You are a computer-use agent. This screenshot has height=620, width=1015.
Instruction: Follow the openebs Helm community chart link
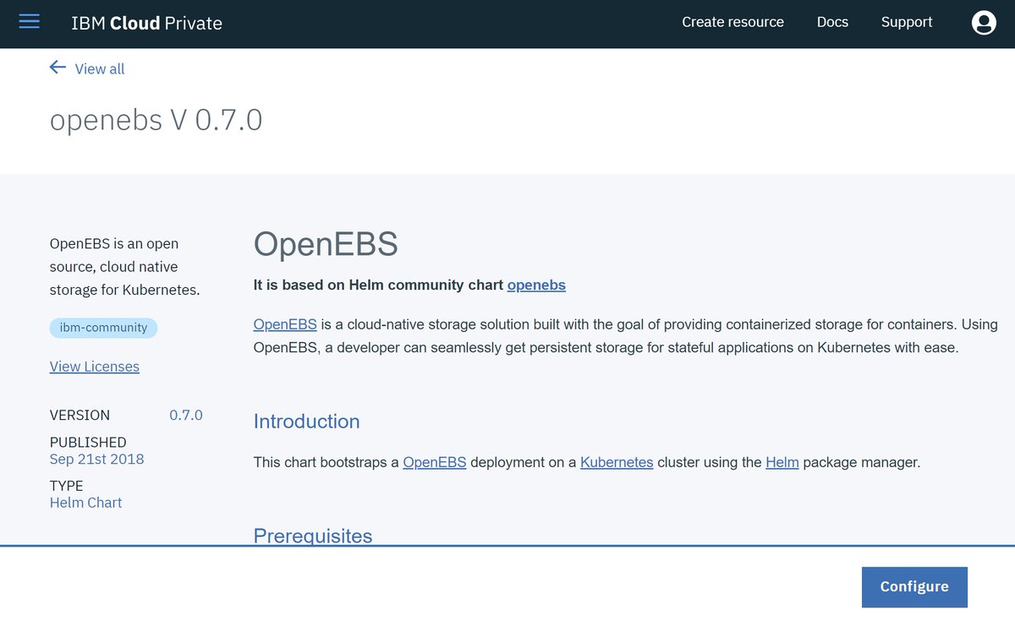pos(536,285)
